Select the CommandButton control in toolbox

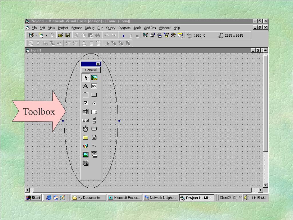(x=94, y=95)
